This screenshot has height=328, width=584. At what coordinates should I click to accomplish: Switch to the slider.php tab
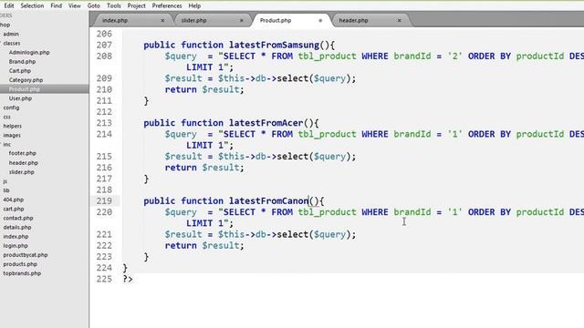pos(193,20)
